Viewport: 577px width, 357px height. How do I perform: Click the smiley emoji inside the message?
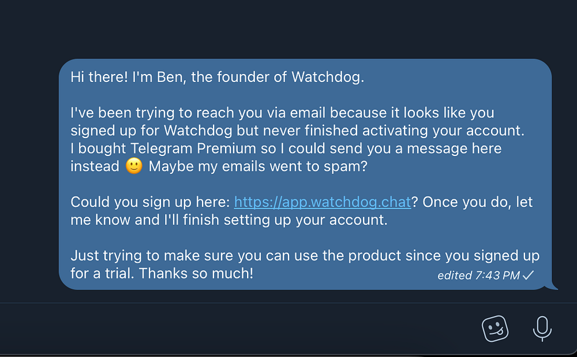pos(133,166)
